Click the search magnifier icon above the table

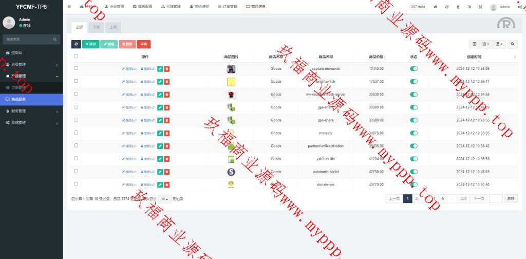click(x=513, y=44)
